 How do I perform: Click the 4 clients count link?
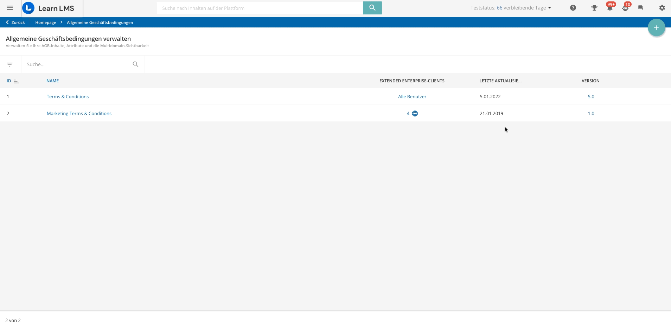(408, 113)
